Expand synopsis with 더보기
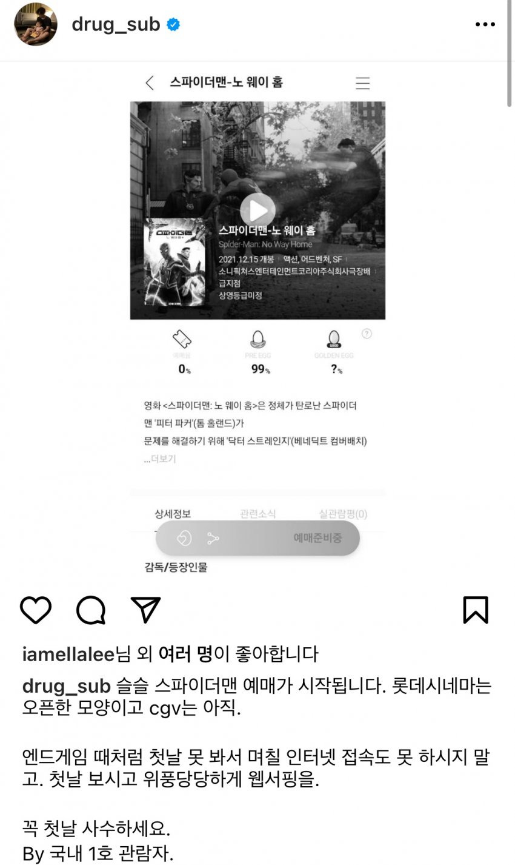 tap(163, 459)
